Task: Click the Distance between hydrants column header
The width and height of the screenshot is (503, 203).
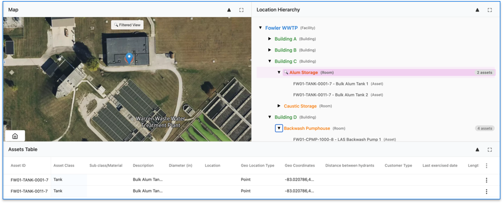Action: pyautogui.click(x=350, y=165)
